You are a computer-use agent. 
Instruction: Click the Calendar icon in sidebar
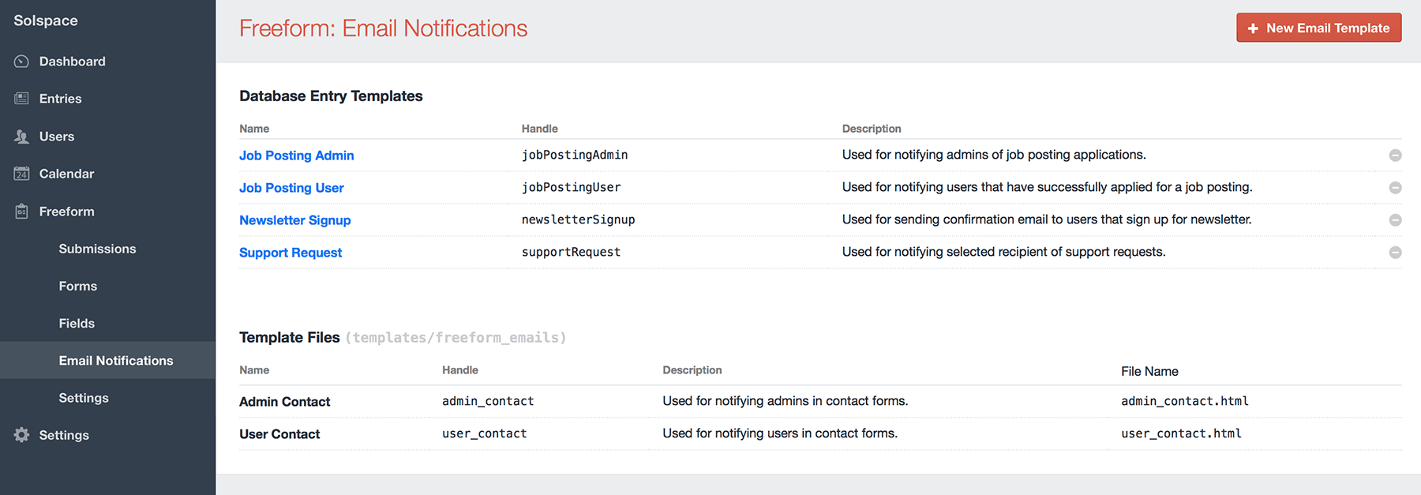pos(21,174)
